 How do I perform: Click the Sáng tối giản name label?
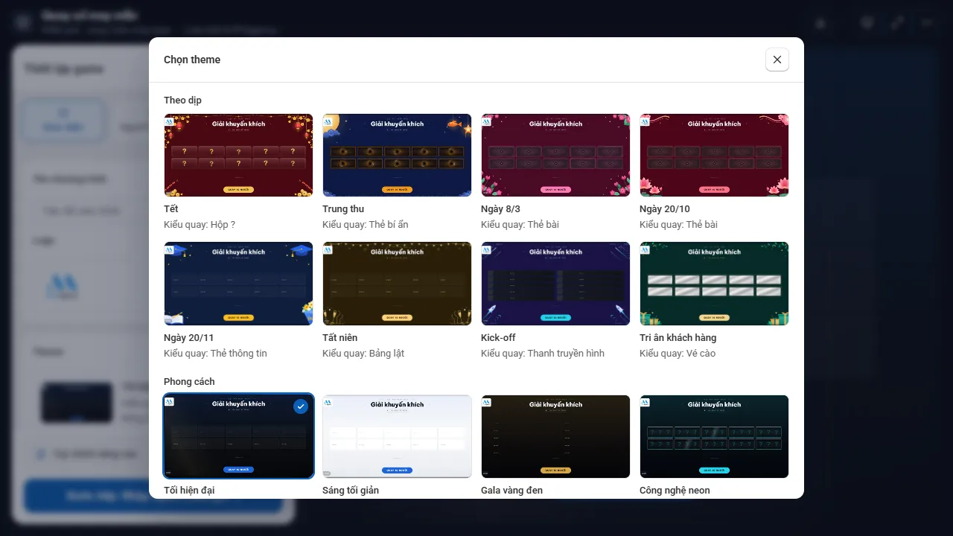click(x=351, y=491)
